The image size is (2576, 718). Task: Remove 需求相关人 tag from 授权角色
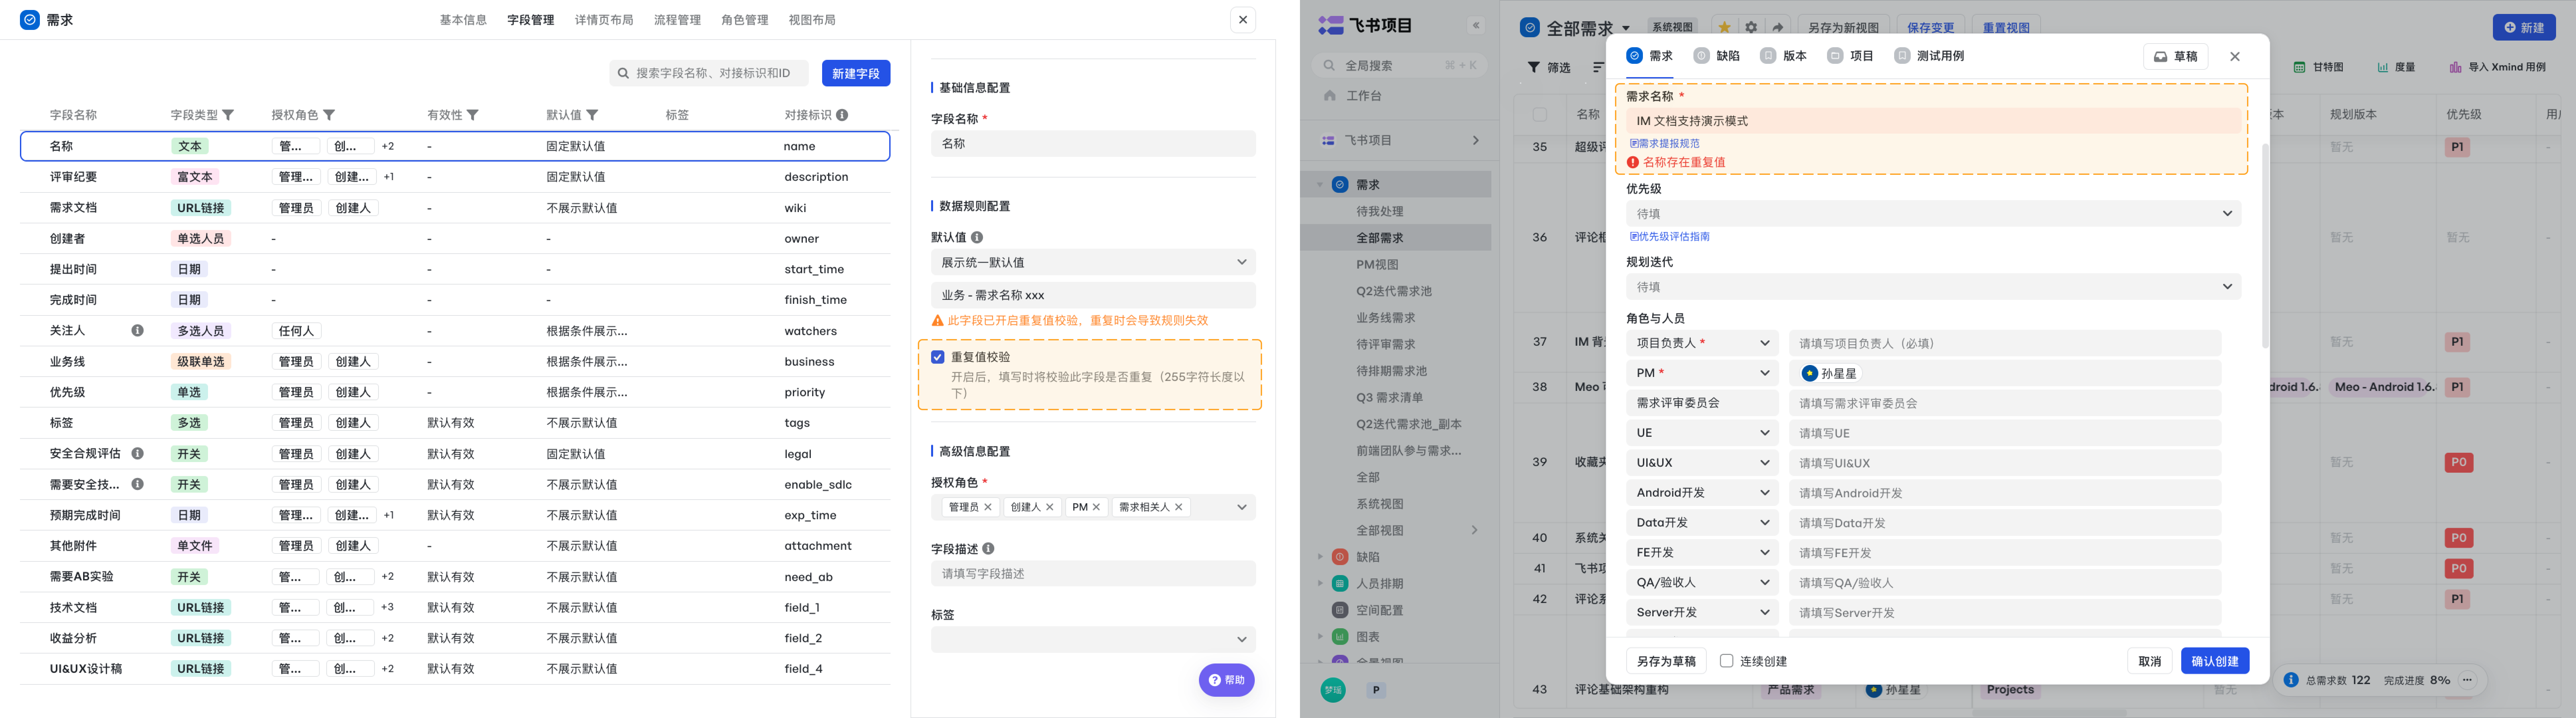coord(1179,507)
